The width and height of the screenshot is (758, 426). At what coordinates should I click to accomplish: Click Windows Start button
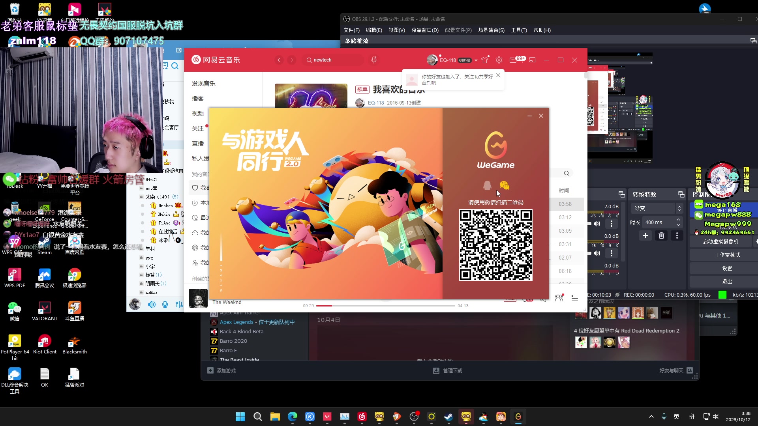pyautogui.click(x=240, y=417)
